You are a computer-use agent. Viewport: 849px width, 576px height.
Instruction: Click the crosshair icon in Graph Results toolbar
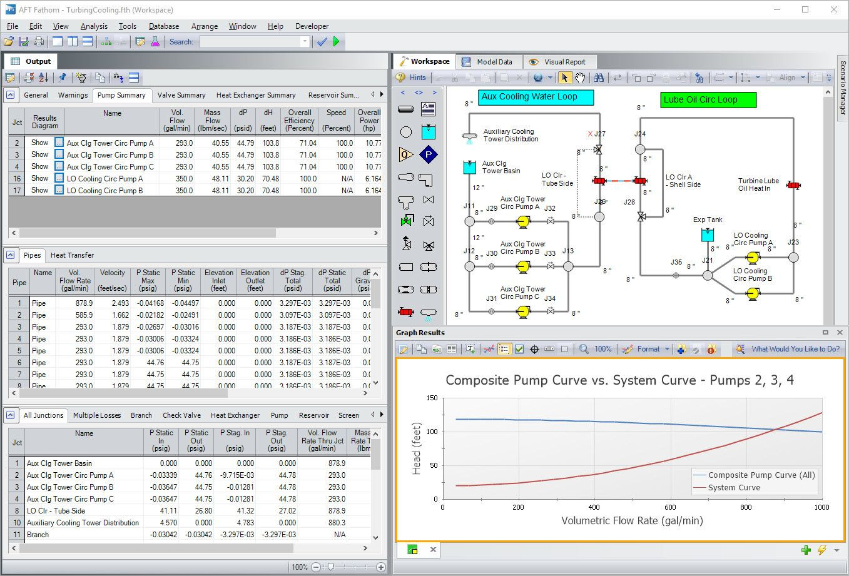534,349
